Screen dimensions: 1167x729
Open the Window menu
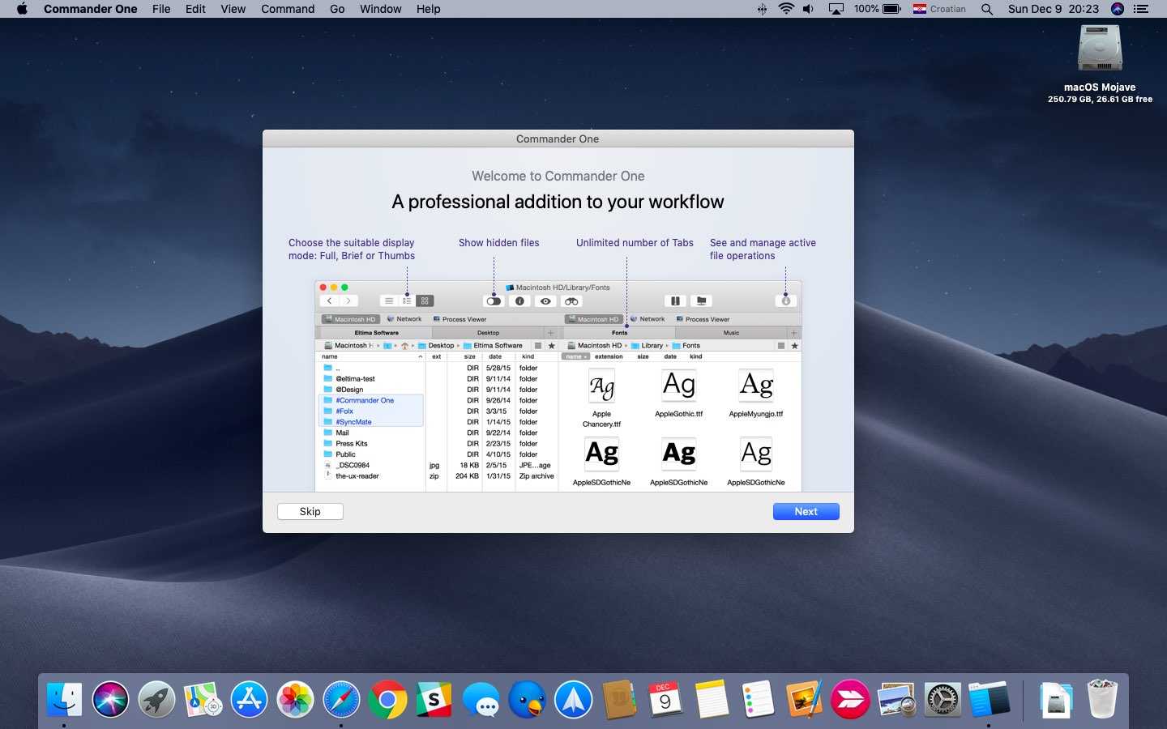pyautogui.click(x=380, y=9)
